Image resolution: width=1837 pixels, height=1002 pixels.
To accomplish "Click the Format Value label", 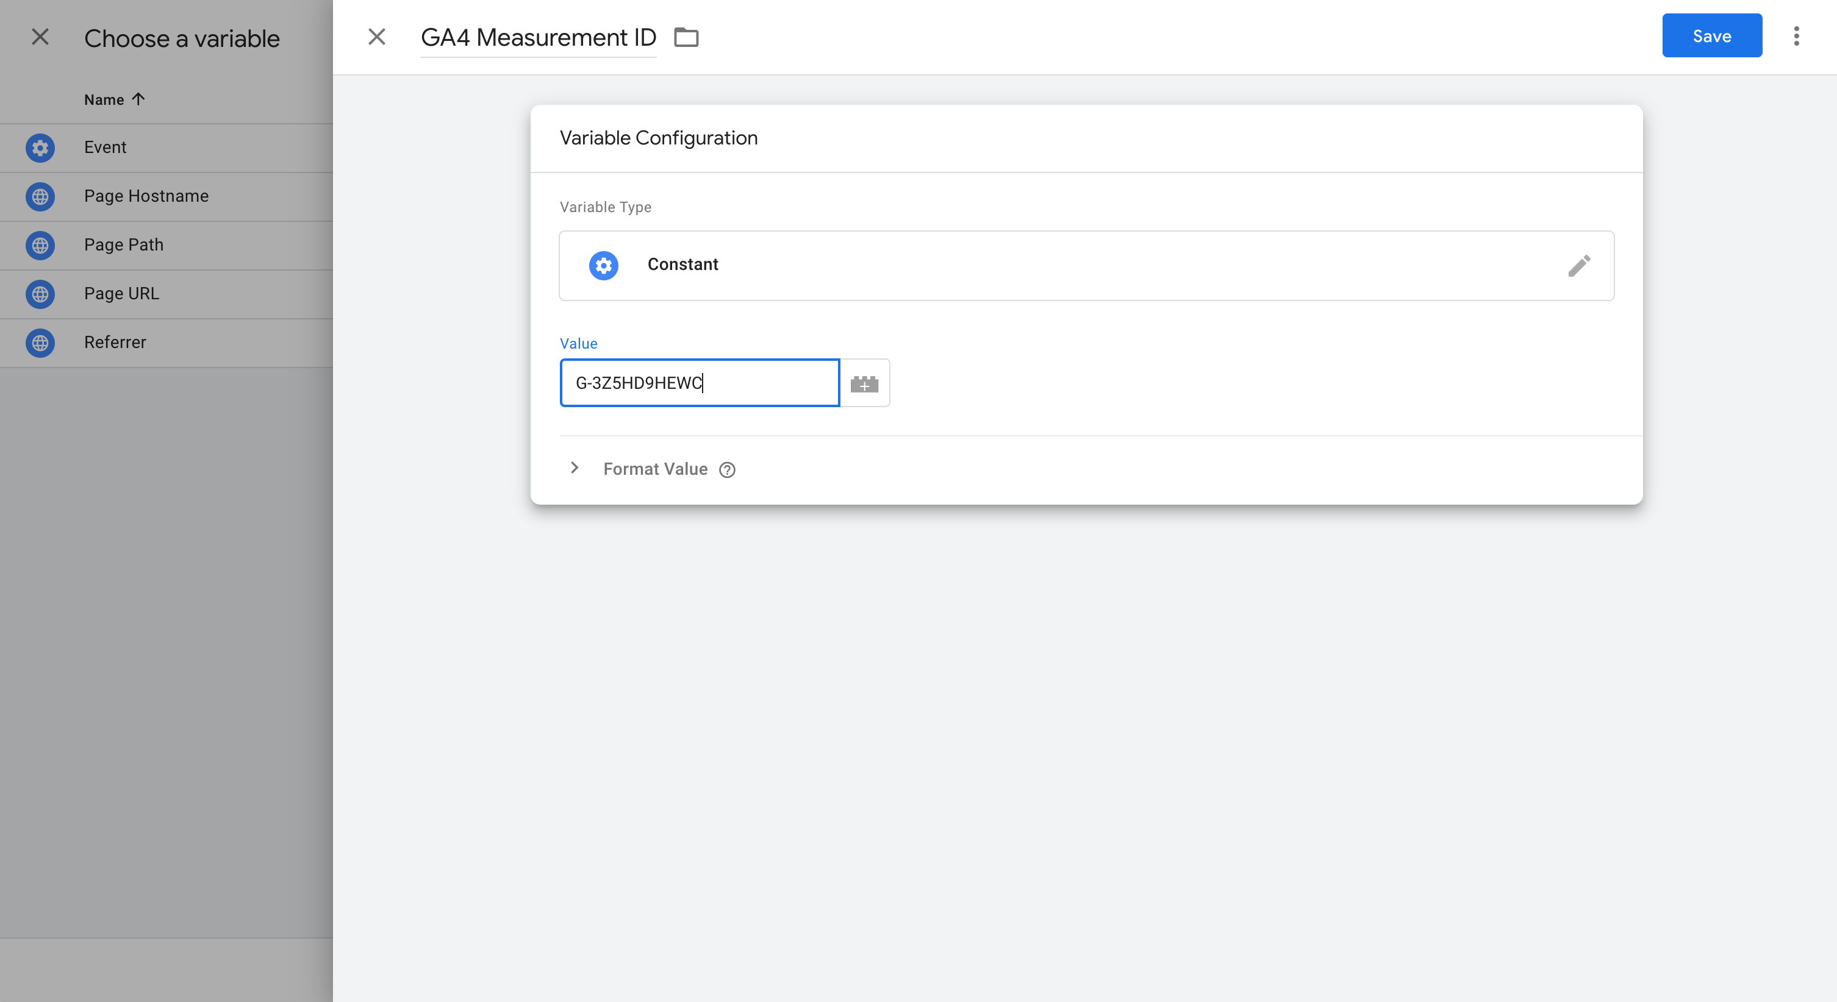I will click(x=656, y=469).
